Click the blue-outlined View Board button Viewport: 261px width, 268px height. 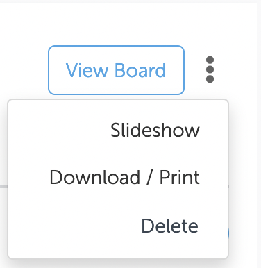click(x=116, y=70)
